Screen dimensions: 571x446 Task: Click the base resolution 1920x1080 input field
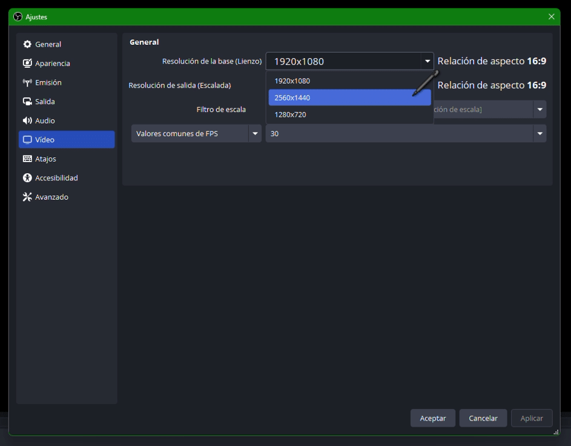coord(342,61)
